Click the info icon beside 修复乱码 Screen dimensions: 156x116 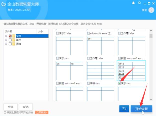pos(5,113)
